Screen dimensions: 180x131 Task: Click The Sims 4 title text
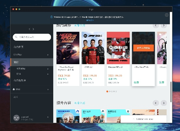click(141, 67)
